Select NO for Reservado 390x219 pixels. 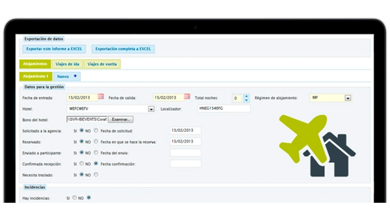coord(96,142)
